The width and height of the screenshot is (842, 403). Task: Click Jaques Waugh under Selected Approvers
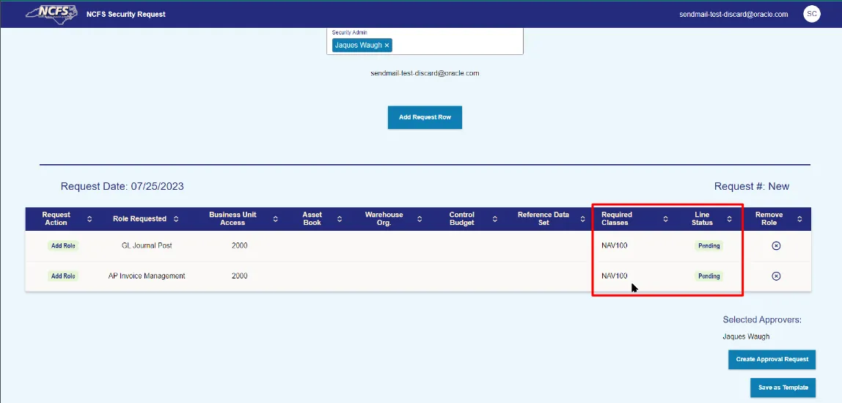tap(746, 336)
